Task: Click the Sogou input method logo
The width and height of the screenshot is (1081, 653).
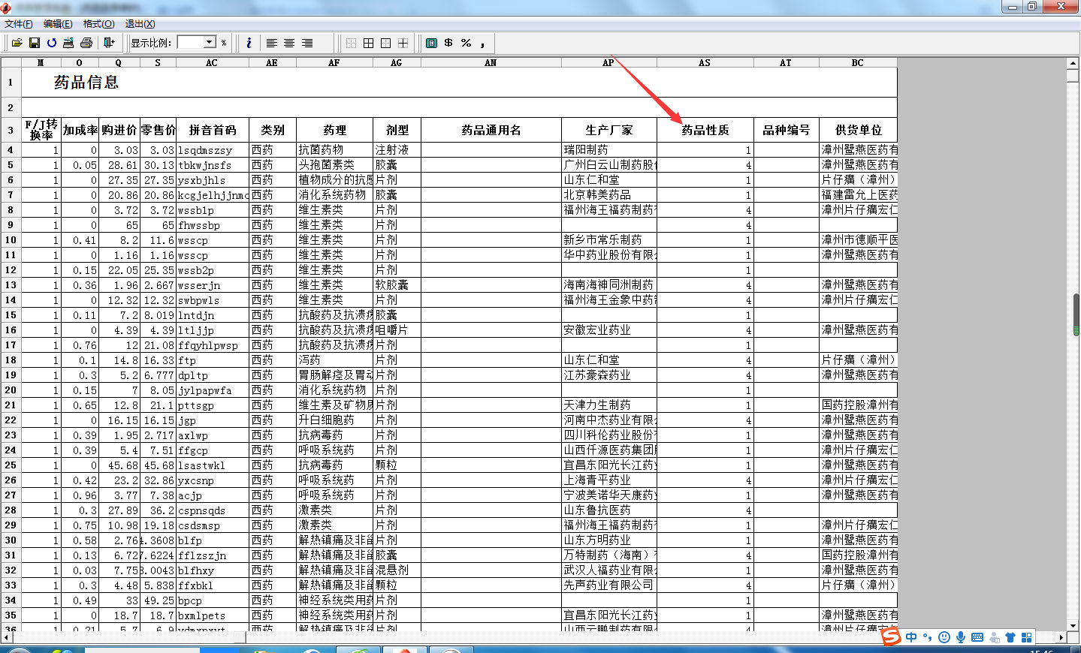Action: pyautogui.click(x=891, y=637)
